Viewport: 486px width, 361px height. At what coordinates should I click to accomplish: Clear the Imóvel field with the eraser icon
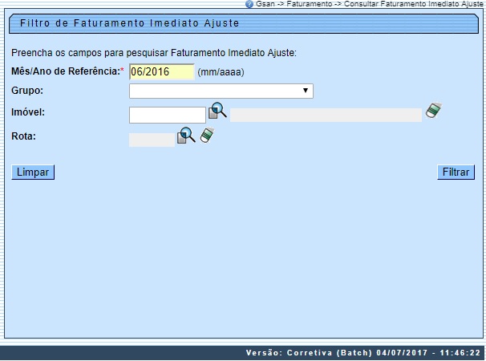(x=434, y=111)
